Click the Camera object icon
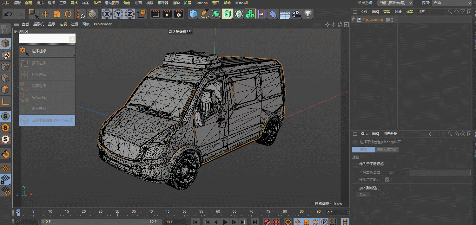Image resolution: width=476 pixels, height=225 pixels. coord(296,14)
